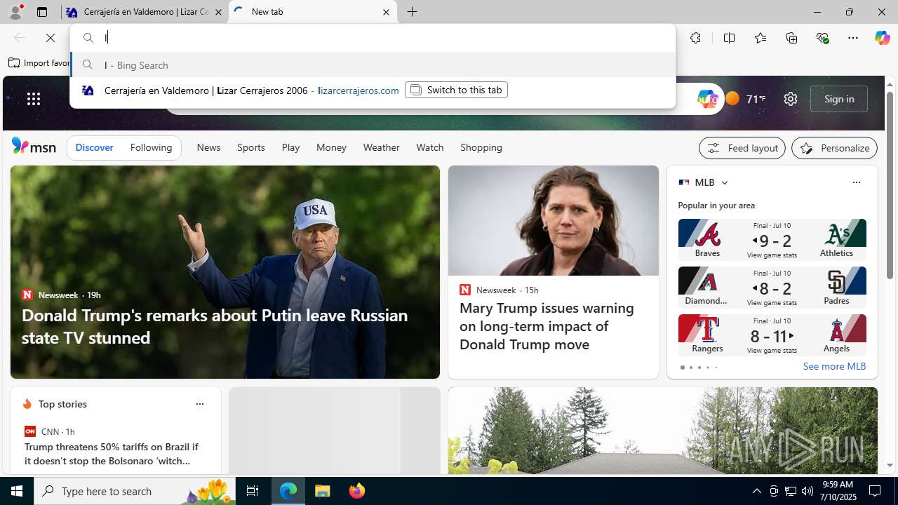The image size is (898, 505).
Task: Open Trump remarks about Putin story
Action: (x=225, y=272)
